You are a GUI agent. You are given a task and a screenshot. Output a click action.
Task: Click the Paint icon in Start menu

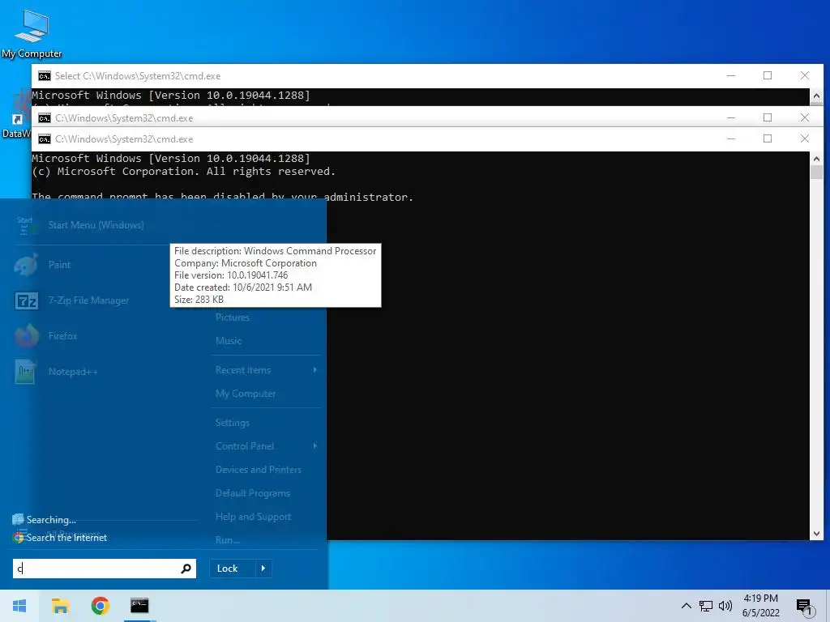[26, 265]
